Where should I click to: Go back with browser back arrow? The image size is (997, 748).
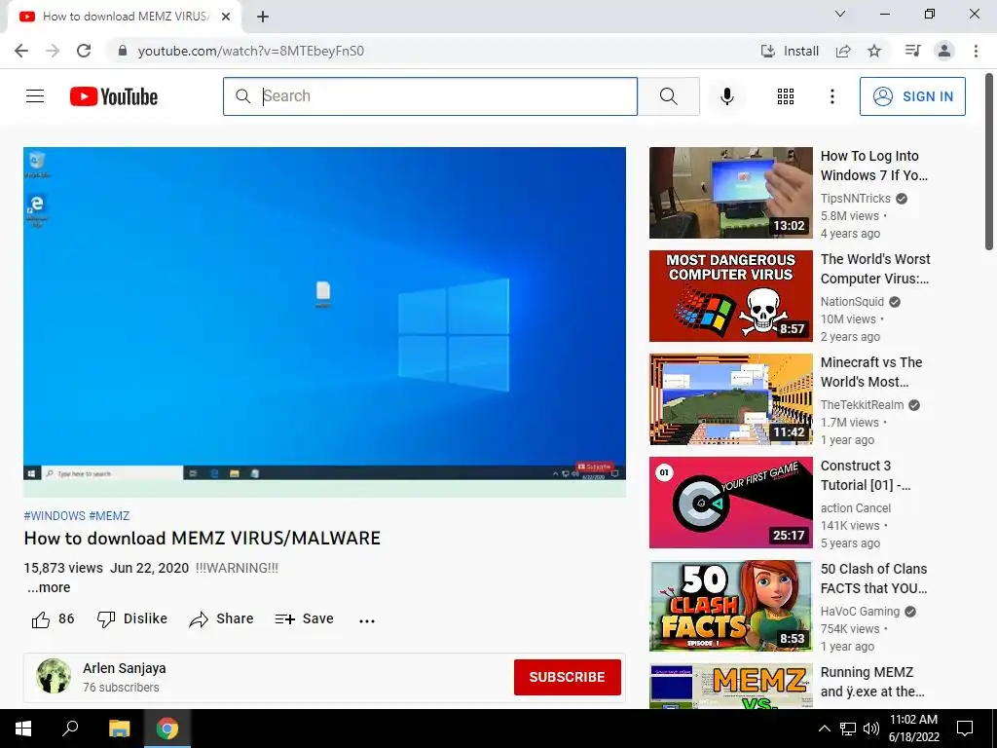click(x=21, y=51)
